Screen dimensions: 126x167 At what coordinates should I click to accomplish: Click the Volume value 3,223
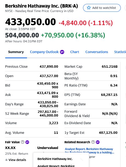53,123
